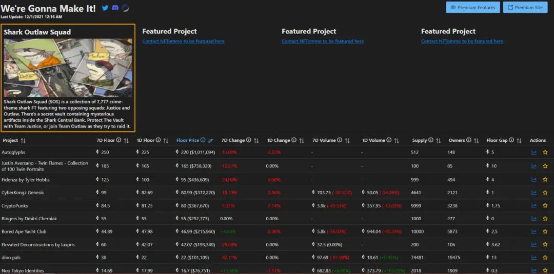The width and height of the screenshot is (554, 274).
Task: Sort by Floor Gap column arrows
Action: 519,141
